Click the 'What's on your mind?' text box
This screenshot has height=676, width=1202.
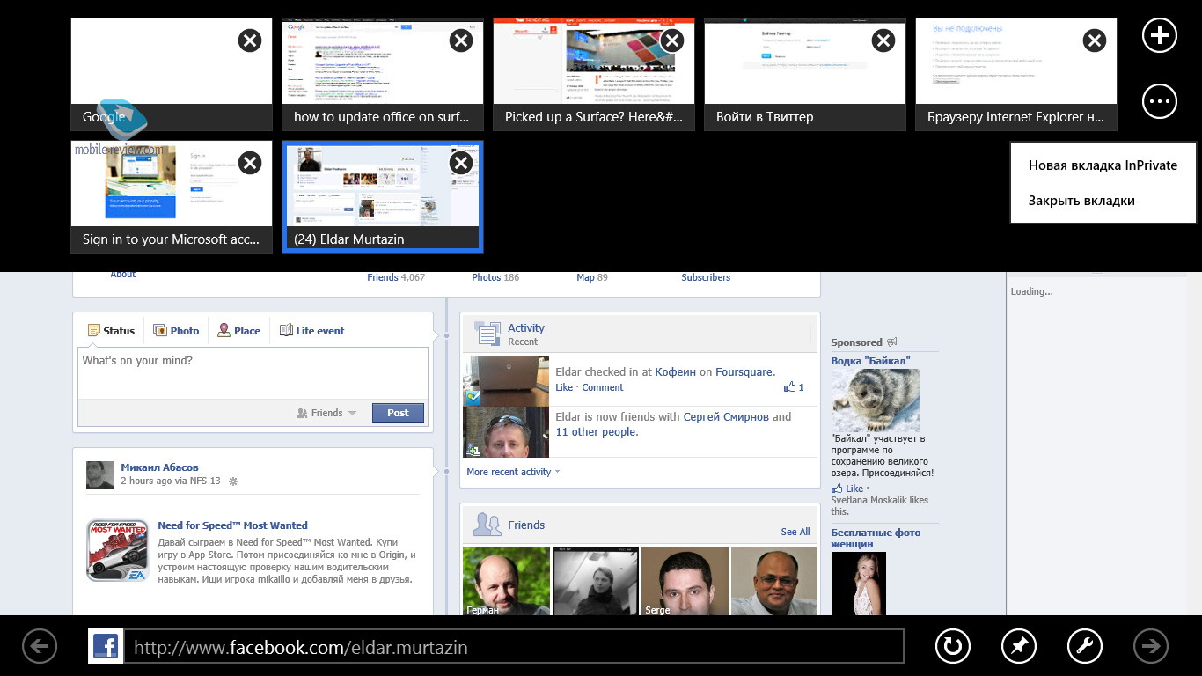click(253, 373)
